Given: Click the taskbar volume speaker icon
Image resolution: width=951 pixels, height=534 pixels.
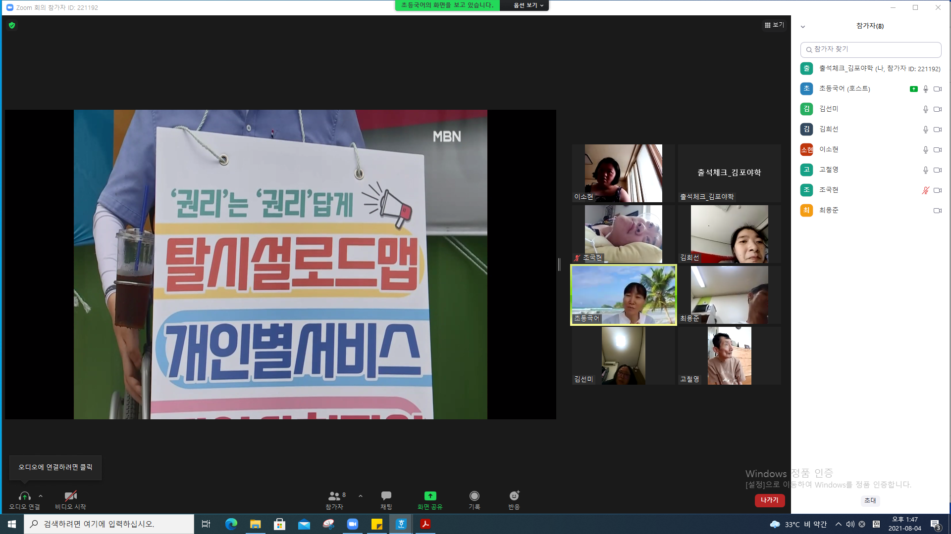Looking at the screenshot, I should click(x=850, y=524).
